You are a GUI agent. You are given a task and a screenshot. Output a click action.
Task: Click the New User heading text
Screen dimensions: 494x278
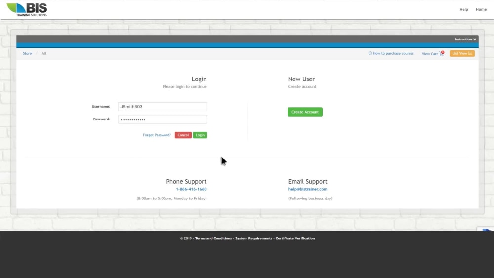click(x=301, y=79)
